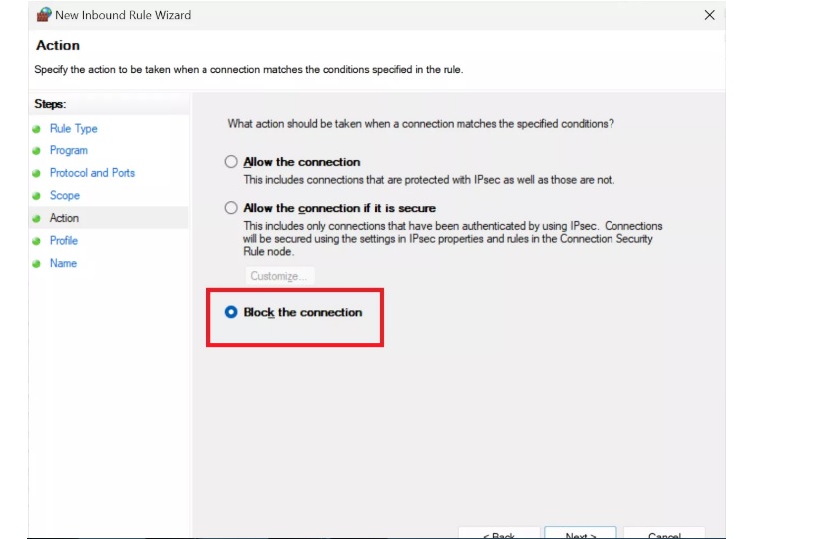Viewport: 816px width, 539px height.
Task: Open the Program step in sidebar
Action: click(69, 150)
